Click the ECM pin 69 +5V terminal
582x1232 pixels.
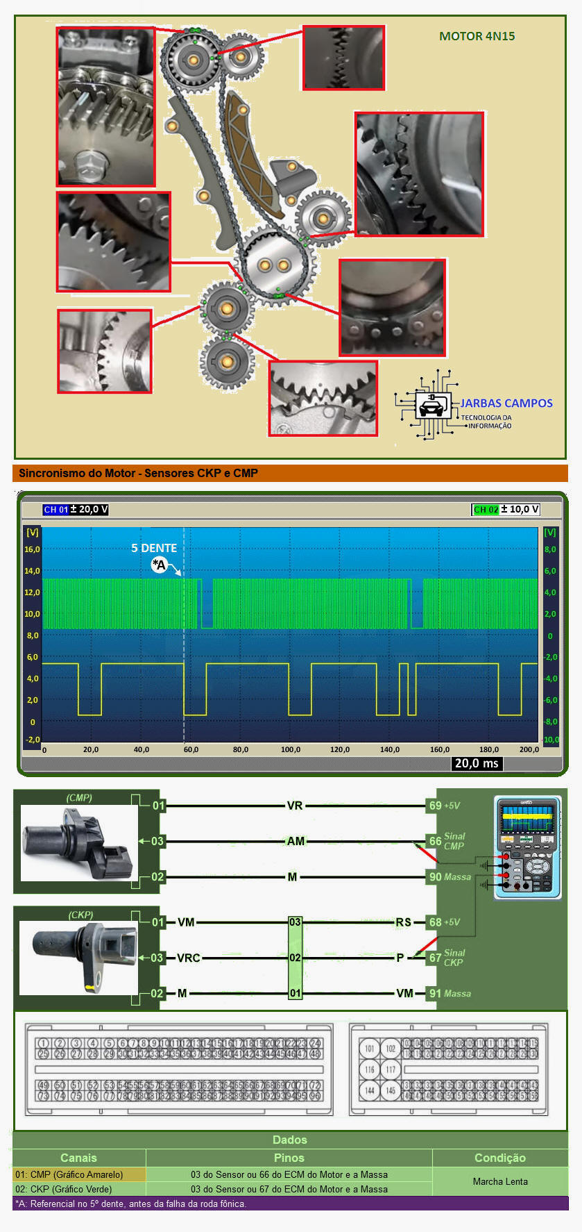435,806
